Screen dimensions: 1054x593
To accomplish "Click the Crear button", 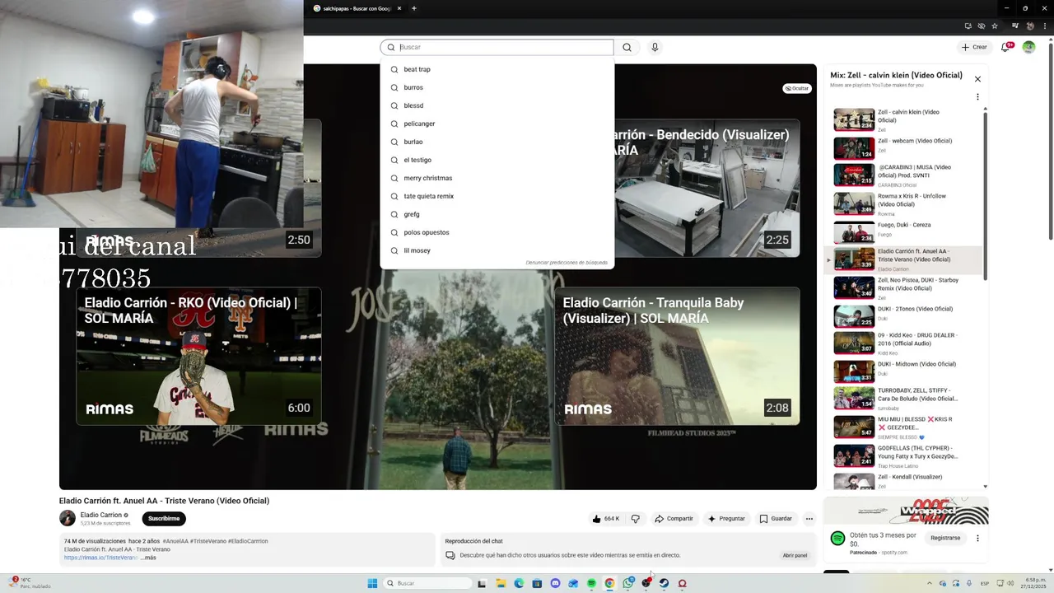I will click(x=974, y=47).
